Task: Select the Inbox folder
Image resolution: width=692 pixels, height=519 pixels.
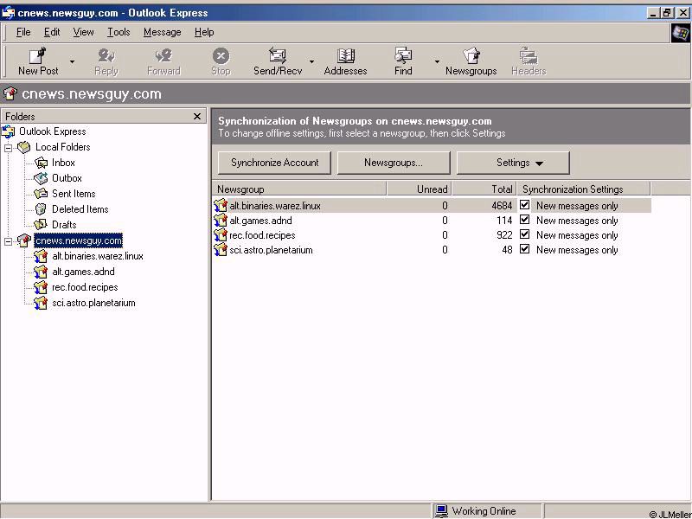Action: point(63,163)
